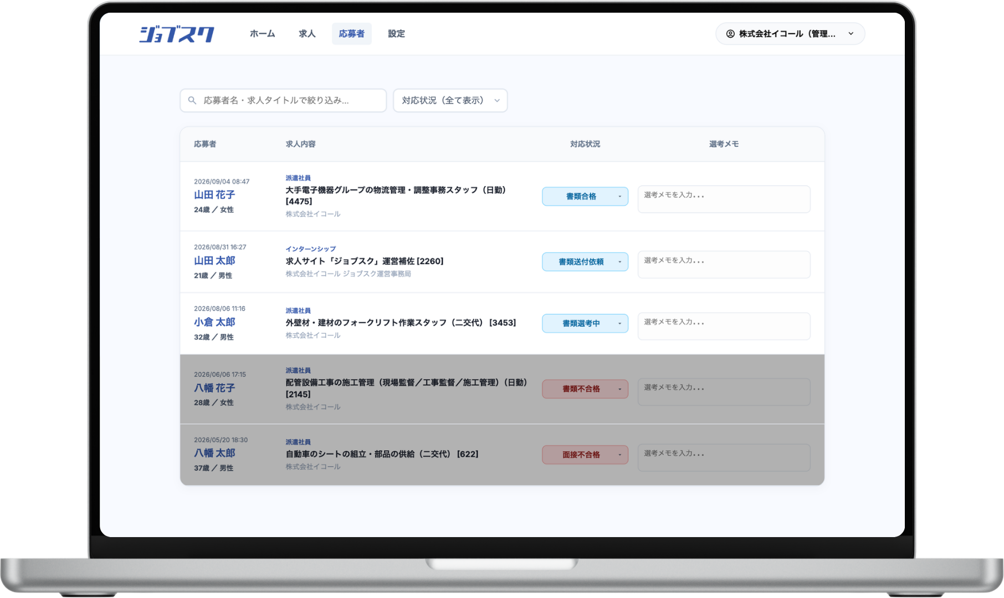Click the memo field for 小倉 太郎

pos(724,326)
